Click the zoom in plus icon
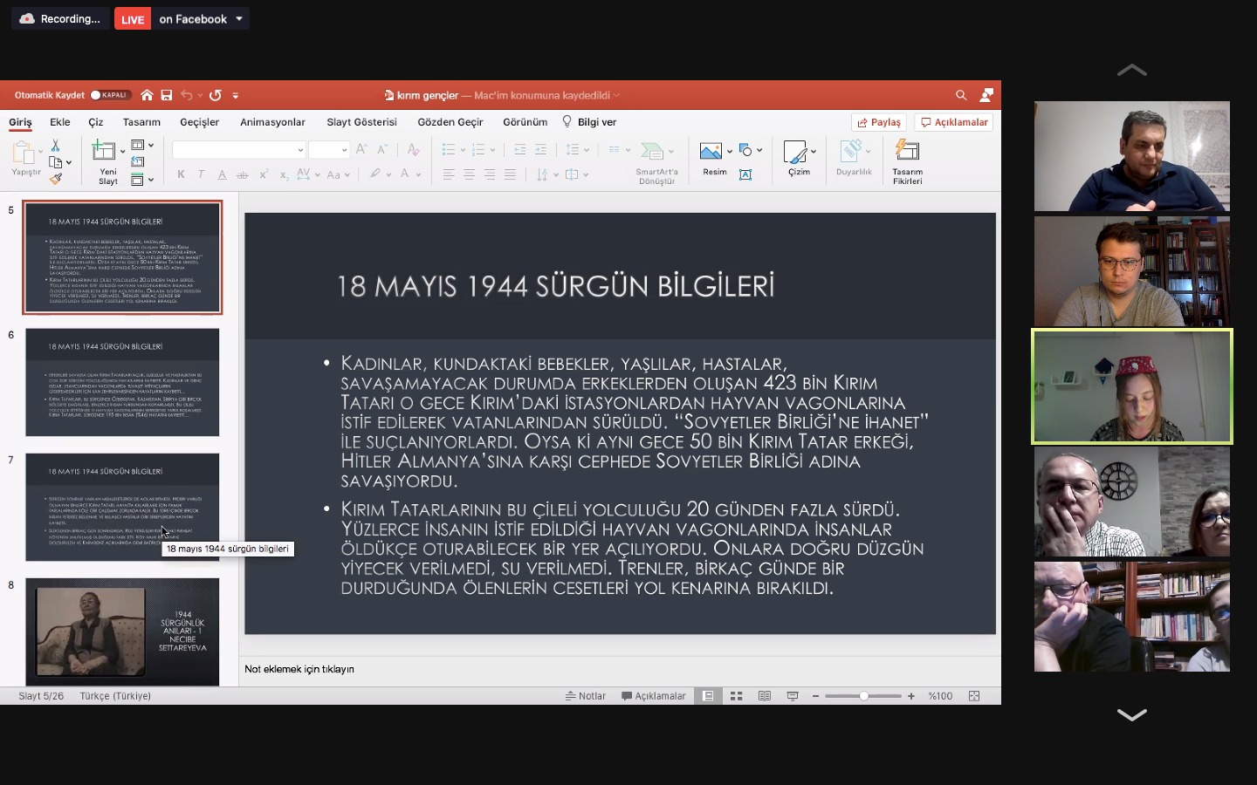Viewport: 1257px width, 785px height. coord(911,696)
